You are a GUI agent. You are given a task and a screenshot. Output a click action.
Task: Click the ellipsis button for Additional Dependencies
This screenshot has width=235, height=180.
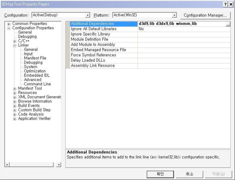click(x=228, y=24)
